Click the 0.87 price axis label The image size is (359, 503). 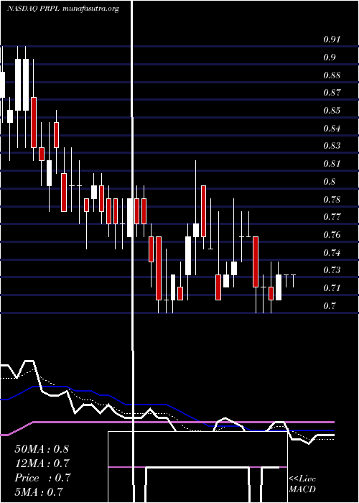click(x=332, y=93)
